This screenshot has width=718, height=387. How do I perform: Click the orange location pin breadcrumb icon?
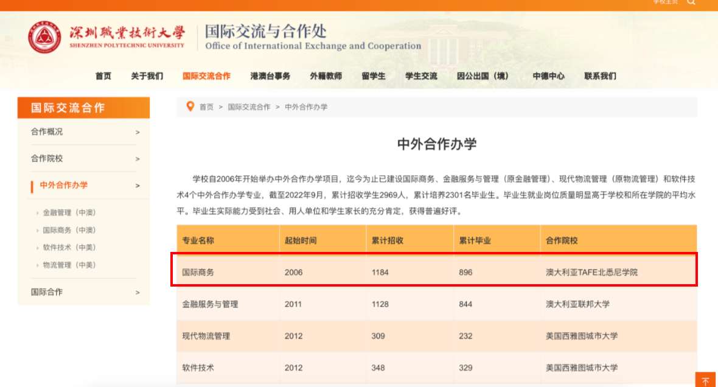click(190, 106)
